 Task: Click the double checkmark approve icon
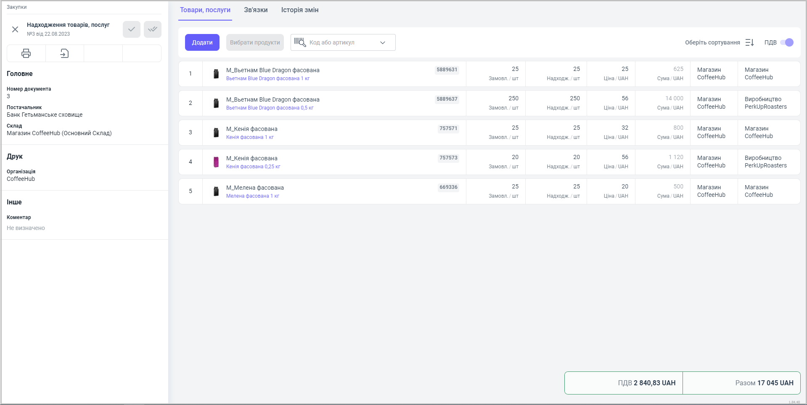point(153,29)
